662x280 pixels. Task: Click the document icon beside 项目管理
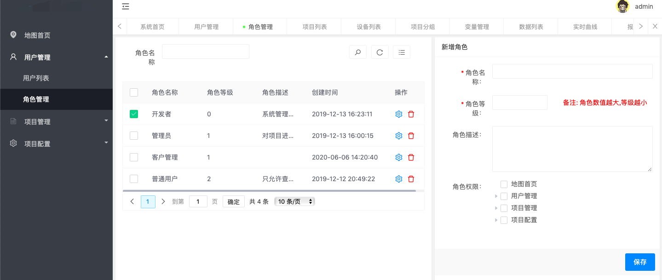coord(13,121)
